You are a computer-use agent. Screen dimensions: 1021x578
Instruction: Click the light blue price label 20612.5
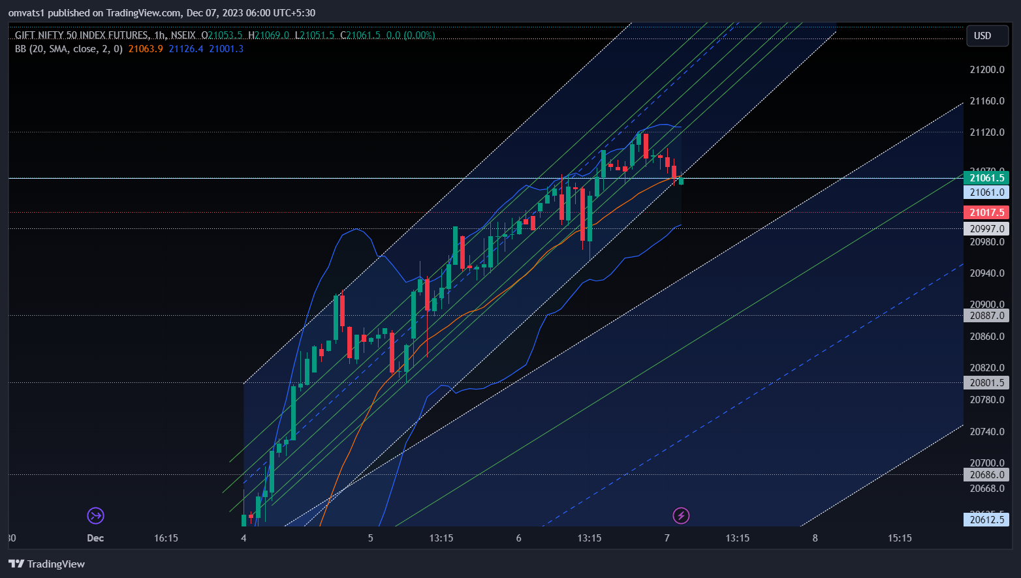point(986,520)
